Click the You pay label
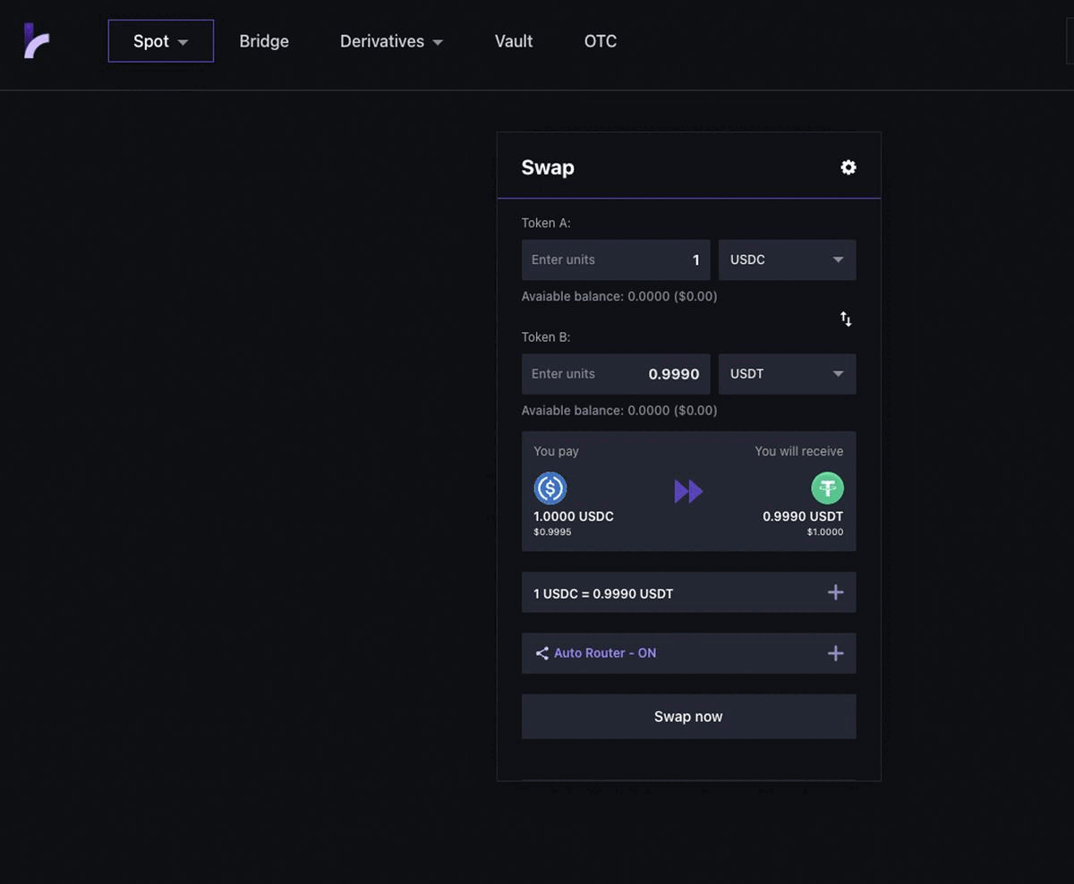 [556, 451]
